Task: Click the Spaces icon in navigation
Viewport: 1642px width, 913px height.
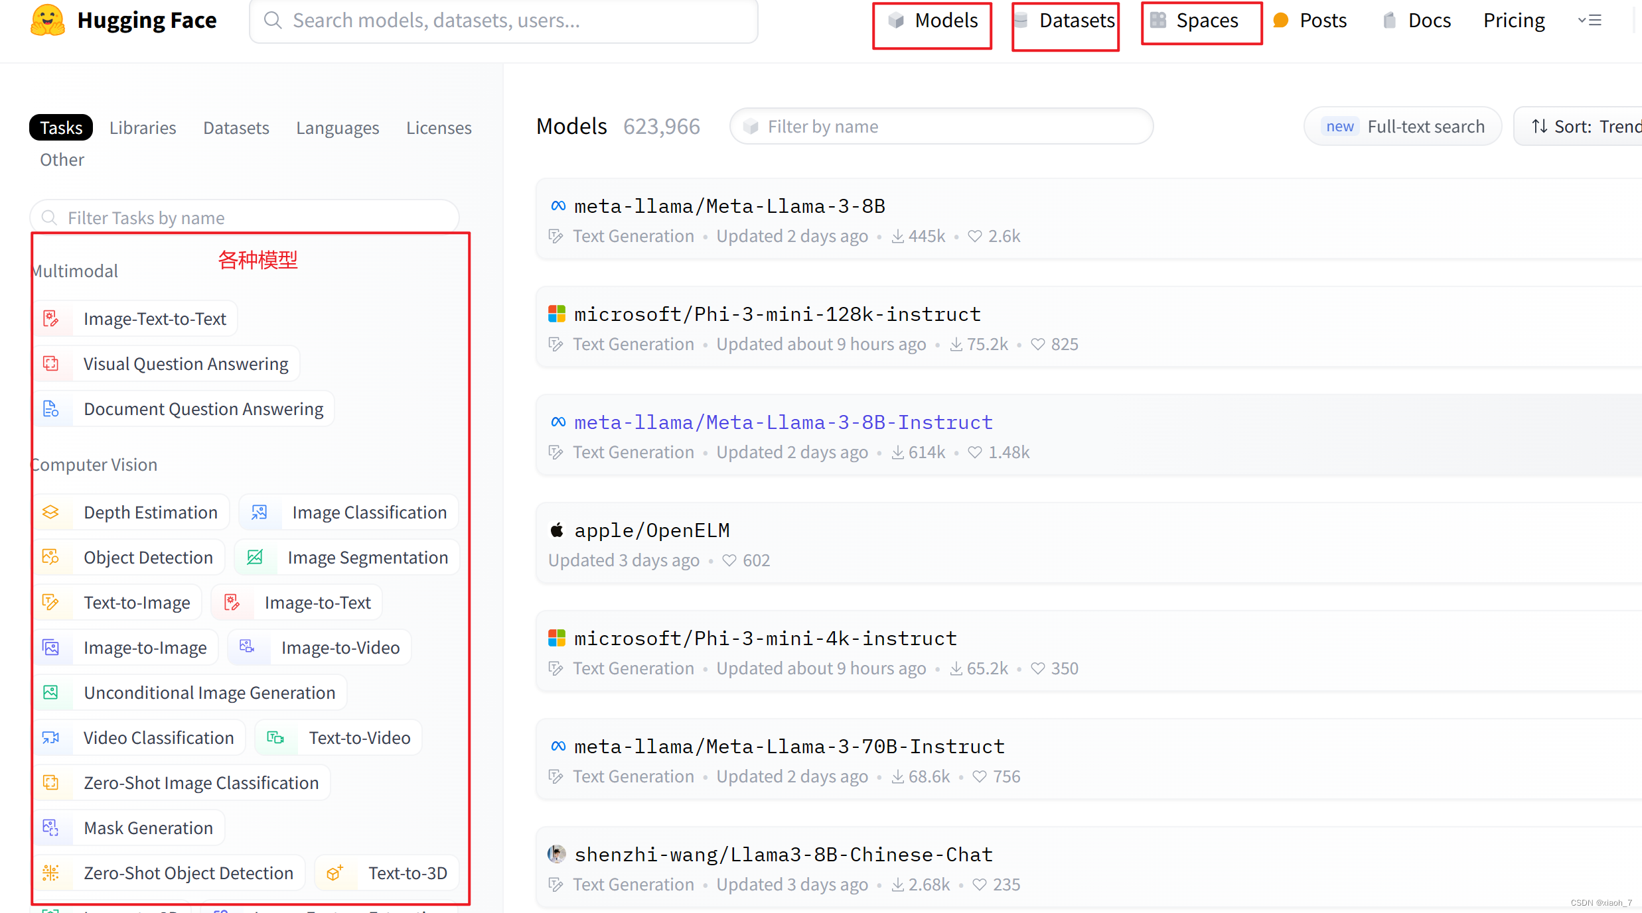Action: click(x=1158, y=21)
